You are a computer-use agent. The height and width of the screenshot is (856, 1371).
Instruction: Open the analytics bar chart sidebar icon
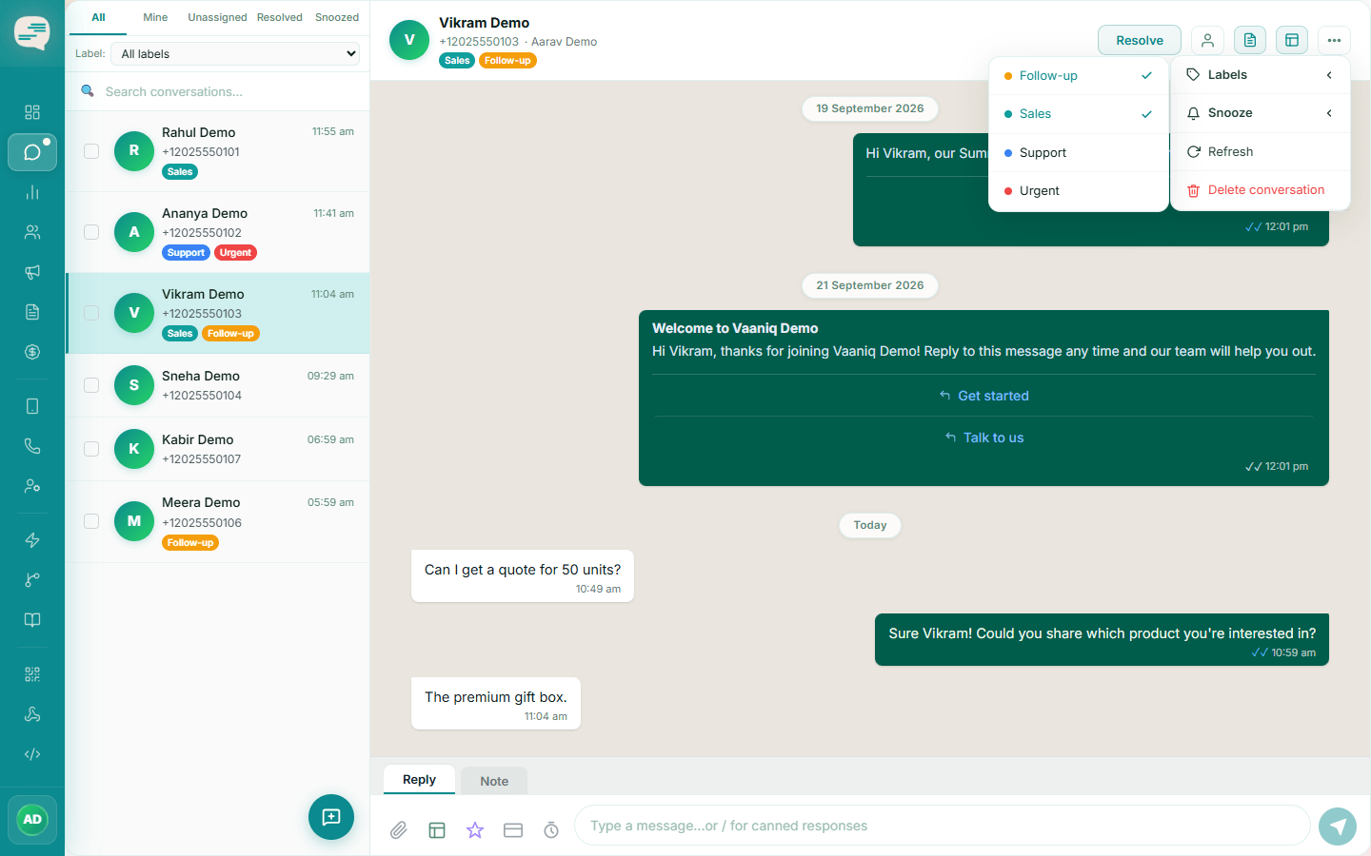[x=32, y=192]
